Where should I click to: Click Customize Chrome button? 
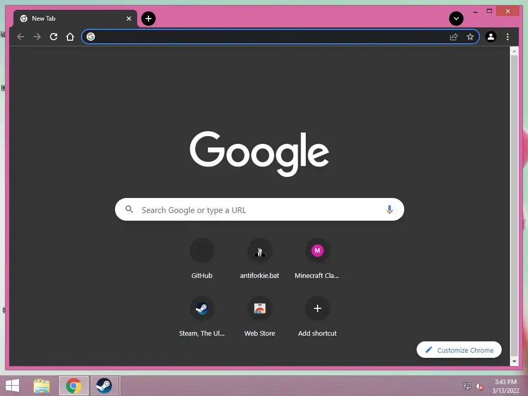pos(459,350)
